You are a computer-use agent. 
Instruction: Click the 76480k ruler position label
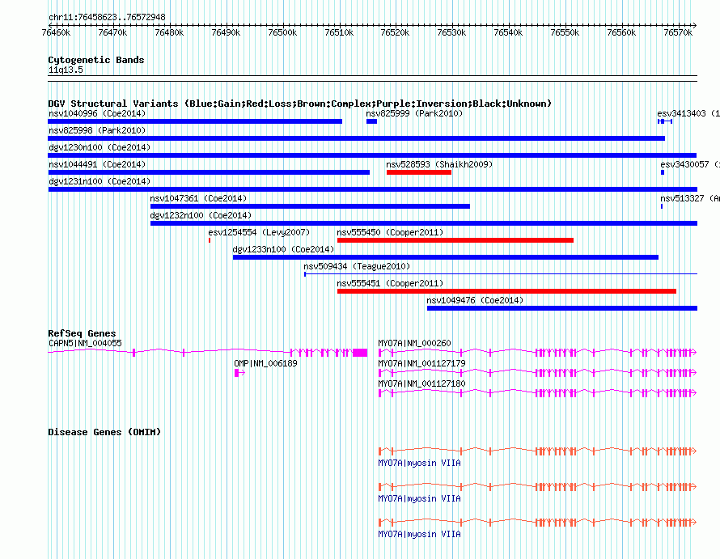[169, 32]
